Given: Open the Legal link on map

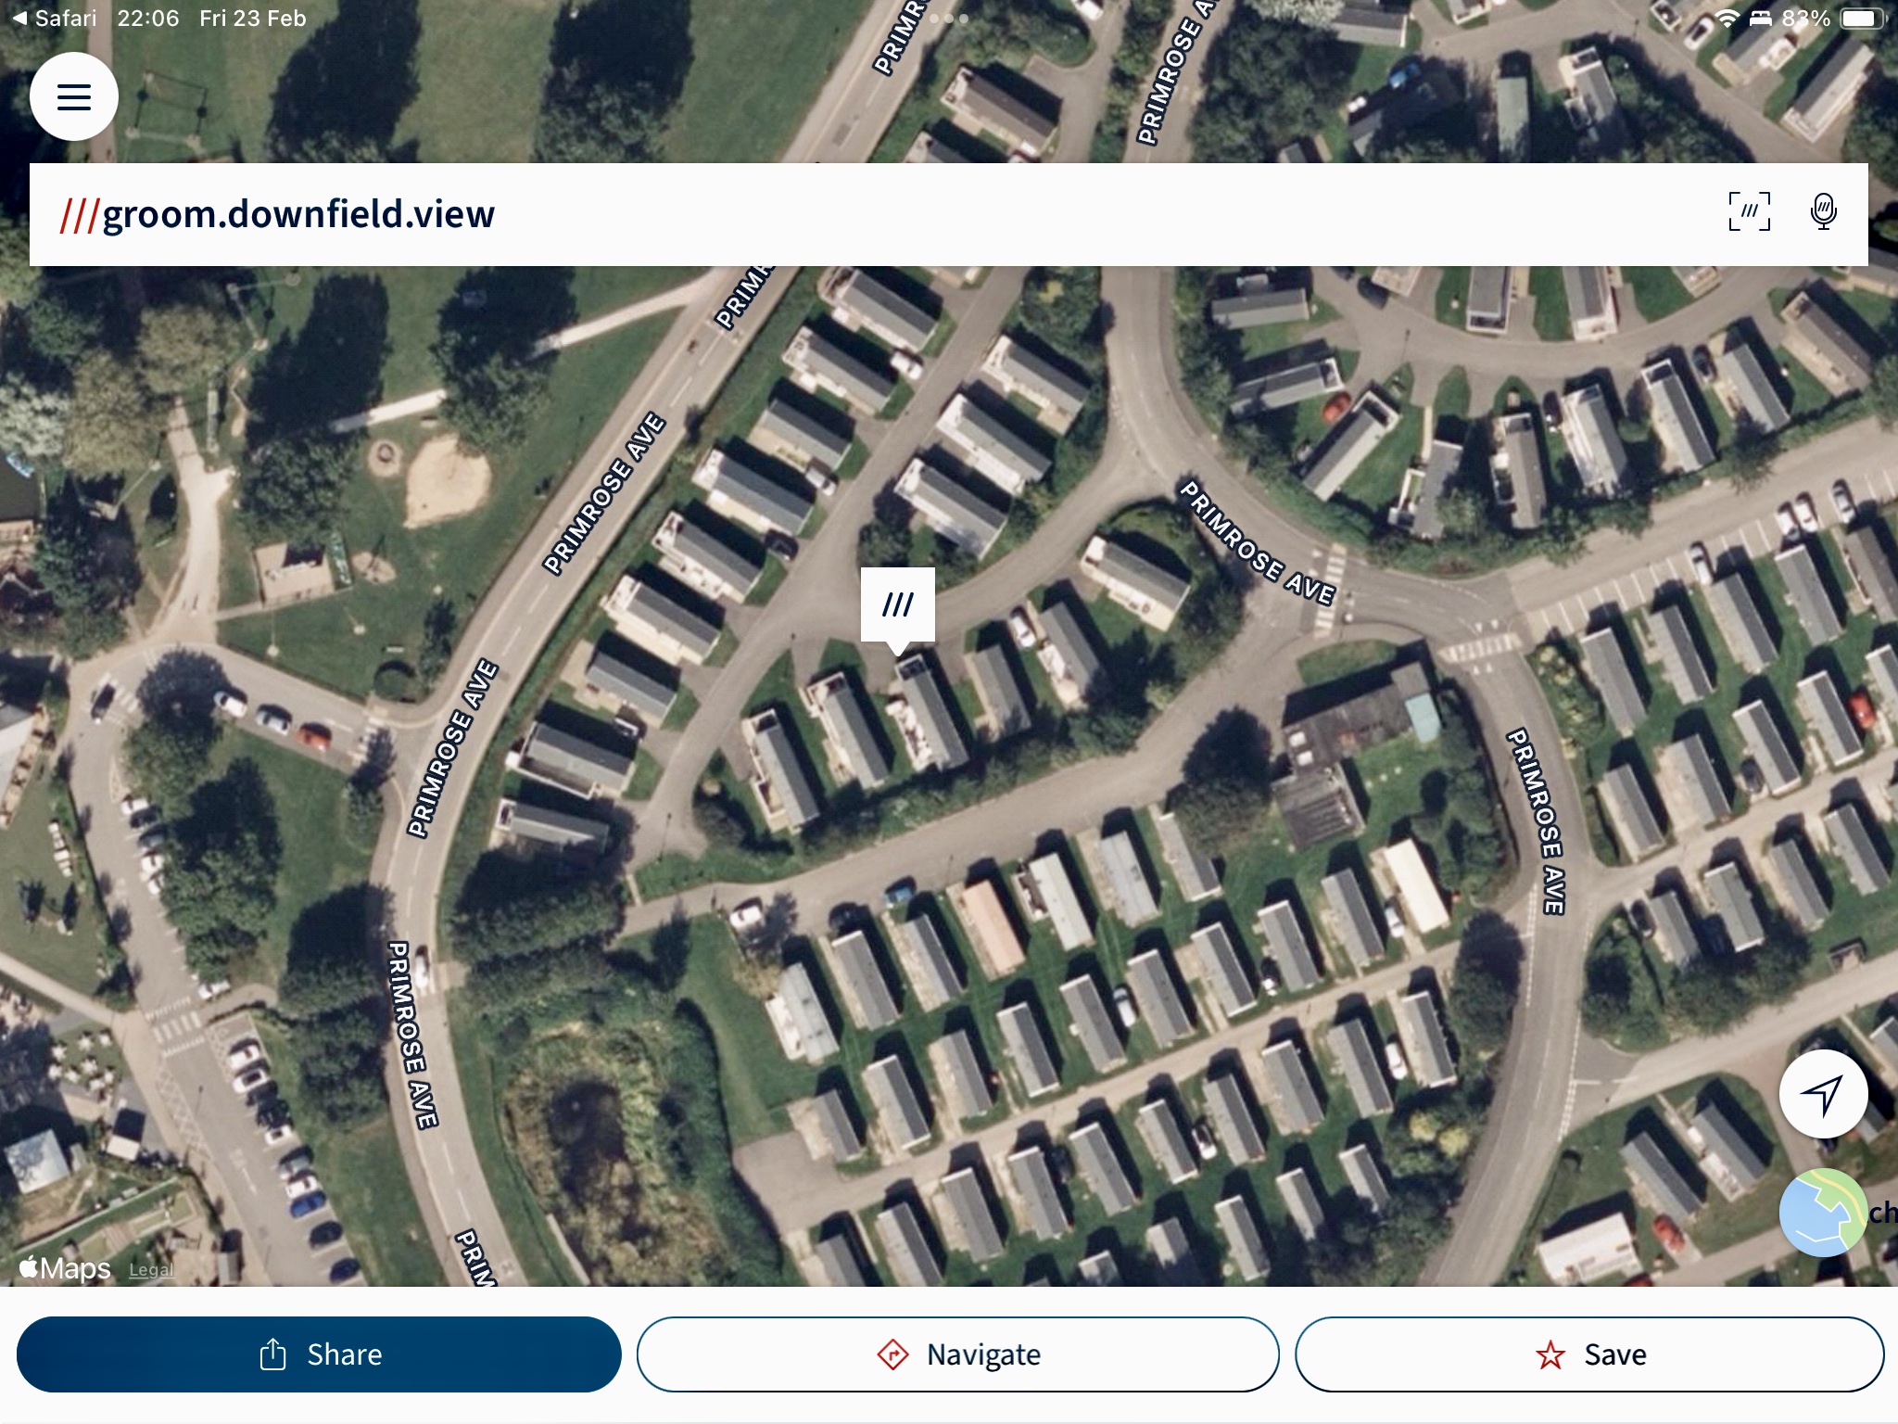Looking at the screenshot, I should point(151,1270).
